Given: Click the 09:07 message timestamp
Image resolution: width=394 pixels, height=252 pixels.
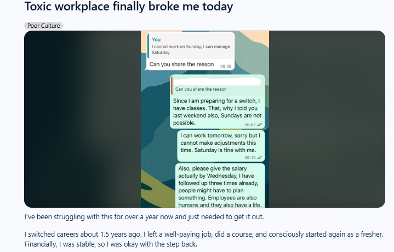Looking at the screenshot, I should click(250, 124).
